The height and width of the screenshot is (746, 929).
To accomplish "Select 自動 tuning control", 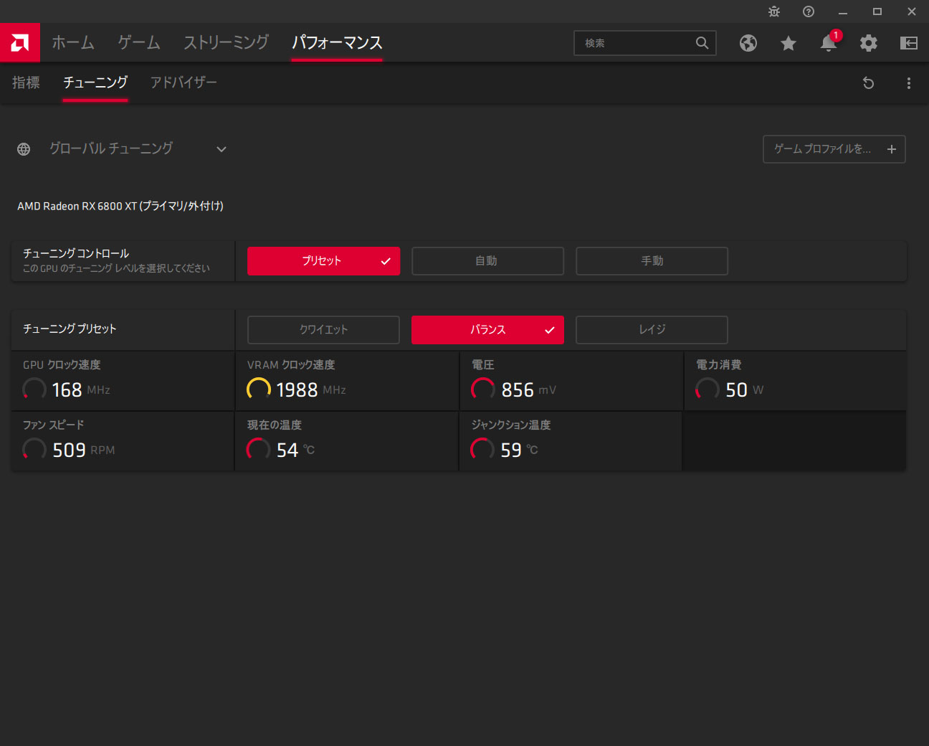I will (487, 261).
